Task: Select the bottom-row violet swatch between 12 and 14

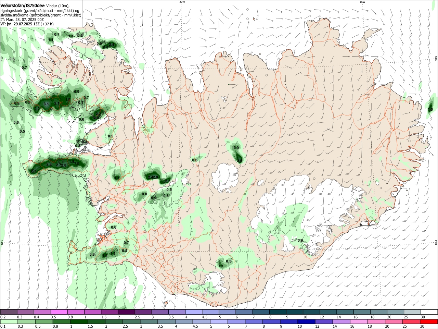Action: 324,321
